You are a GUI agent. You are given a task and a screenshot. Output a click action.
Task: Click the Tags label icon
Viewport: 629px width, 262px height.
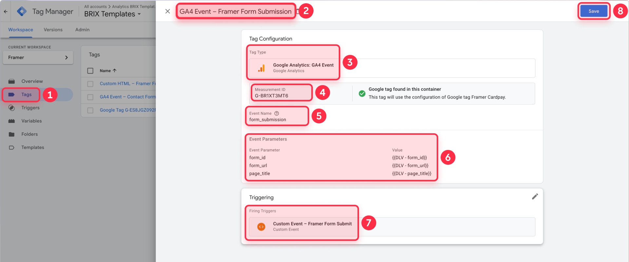(11, 94)
